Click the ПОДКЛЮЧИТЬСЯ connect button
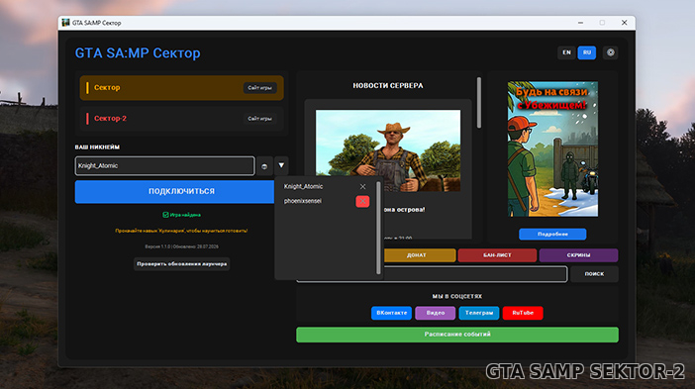Screen dimensions: 695x389 coord(174,191)
